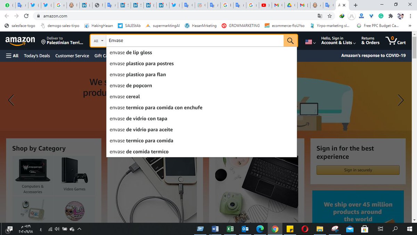417x235 pixels.
Task: Pick suggestion envase termico para comida
Action: pyautogui.click(x=202, y=141)
